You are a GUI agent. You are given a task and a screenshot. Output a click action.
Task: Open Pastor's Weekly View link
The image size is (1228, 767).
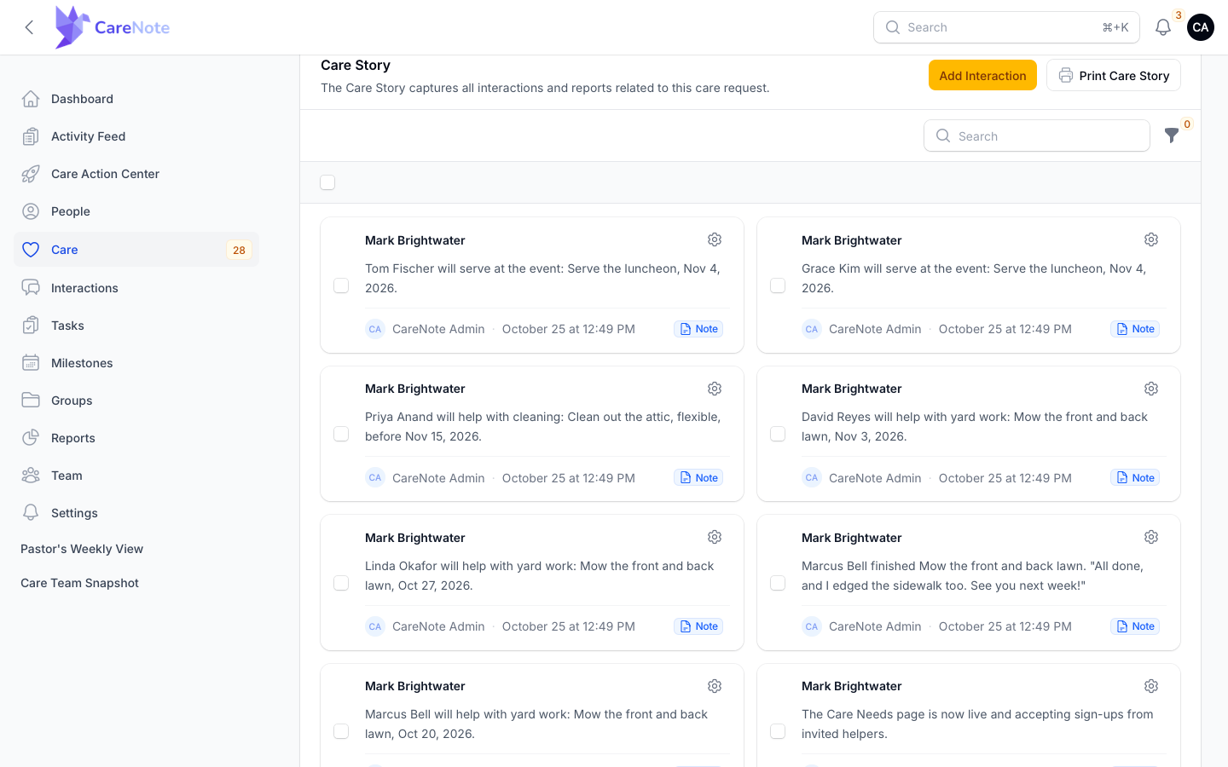coord(82,549)
